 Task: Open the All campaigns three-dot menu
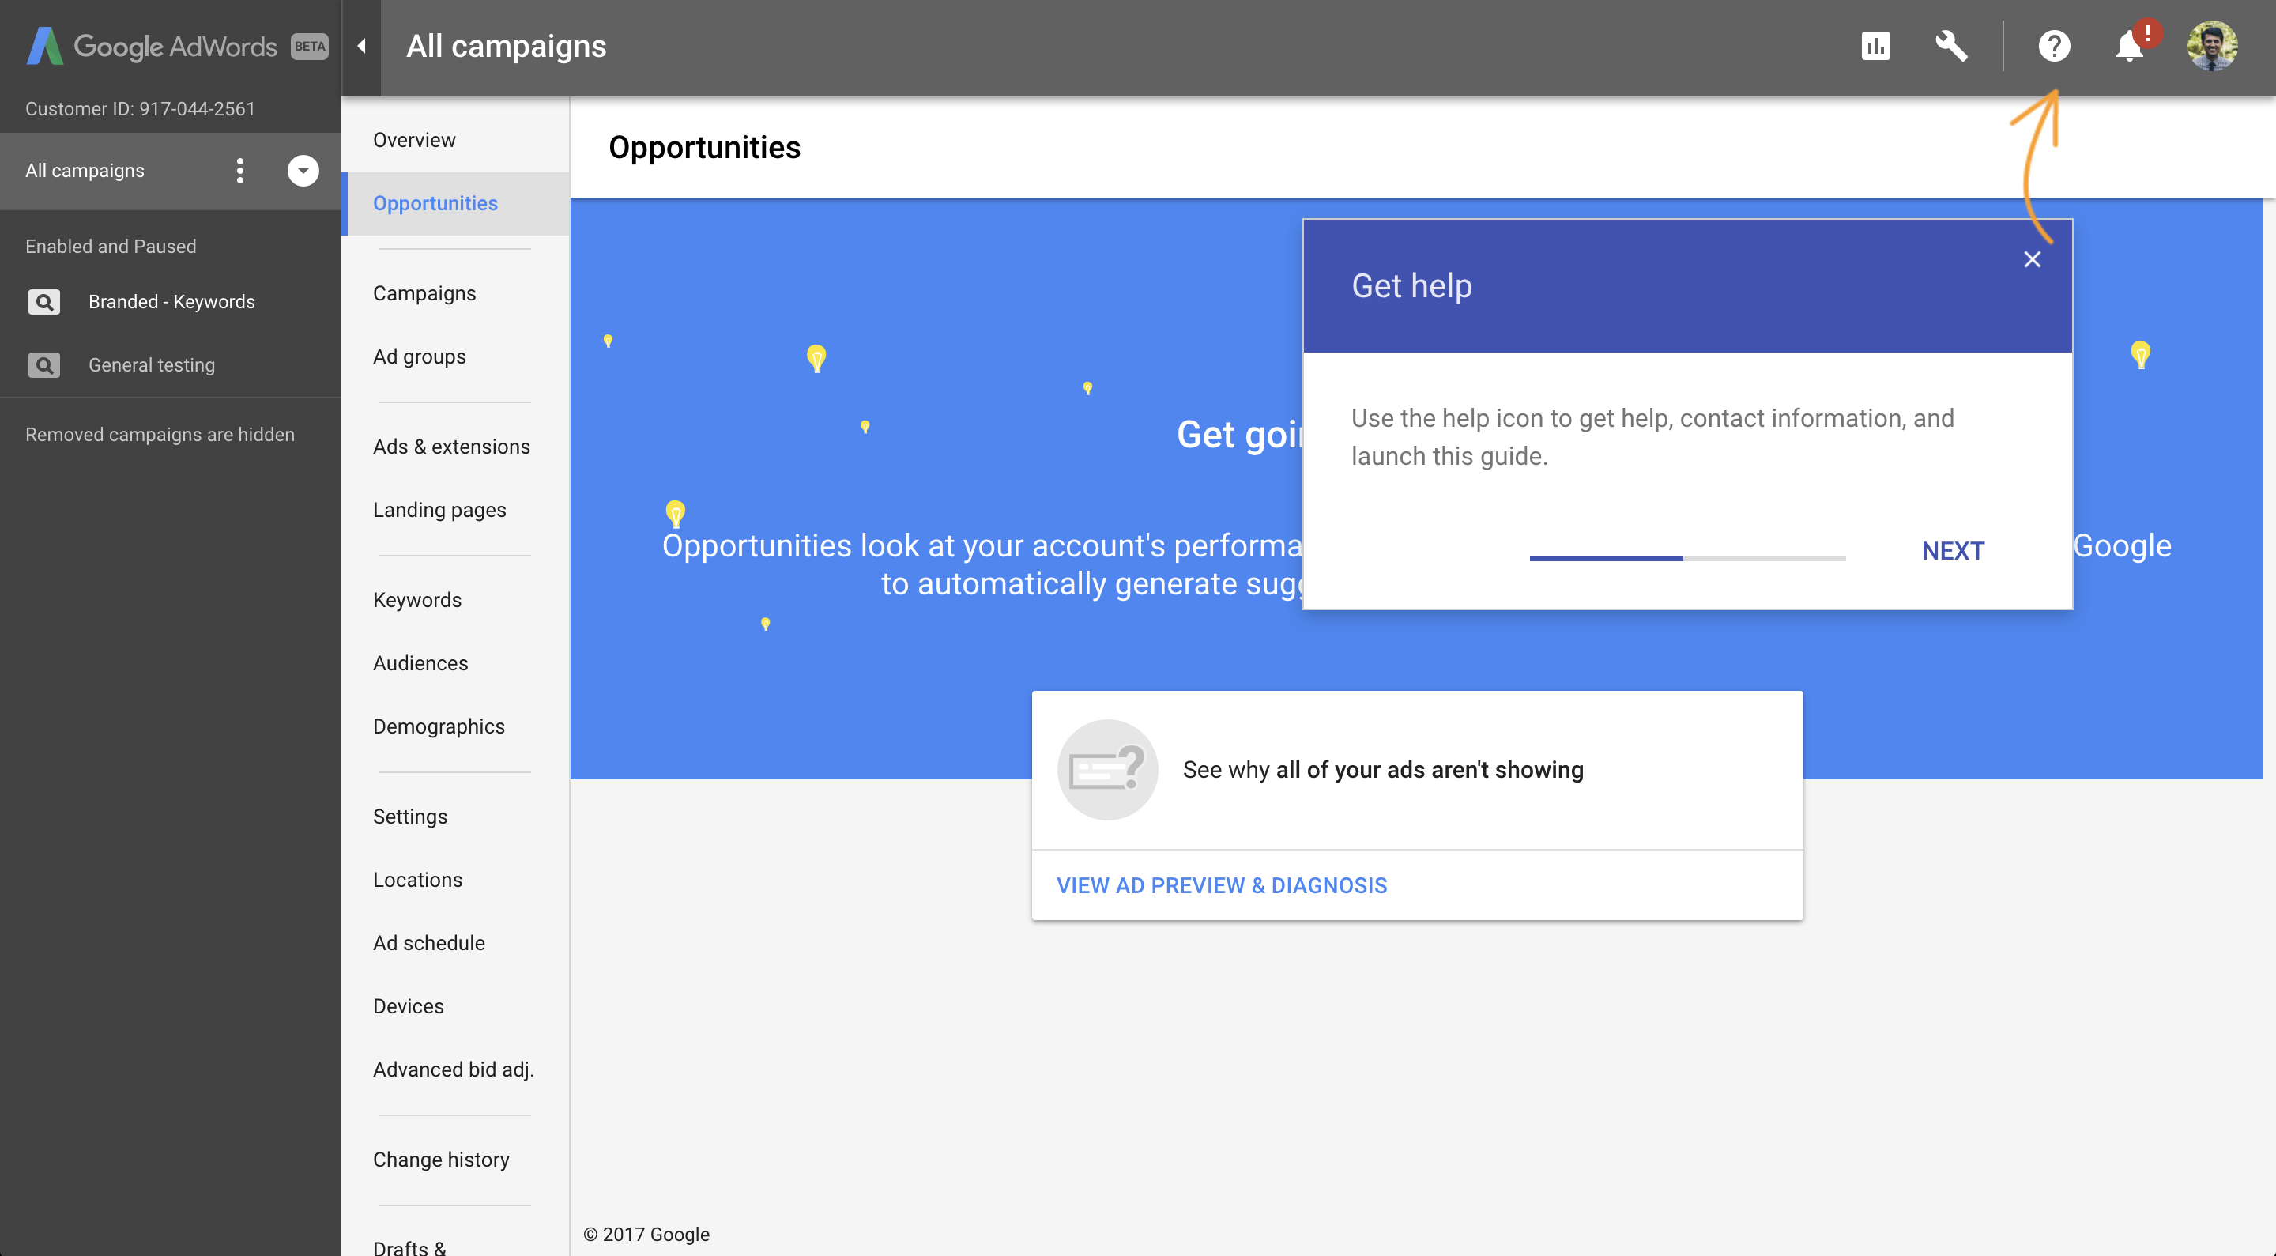(239, 171)
